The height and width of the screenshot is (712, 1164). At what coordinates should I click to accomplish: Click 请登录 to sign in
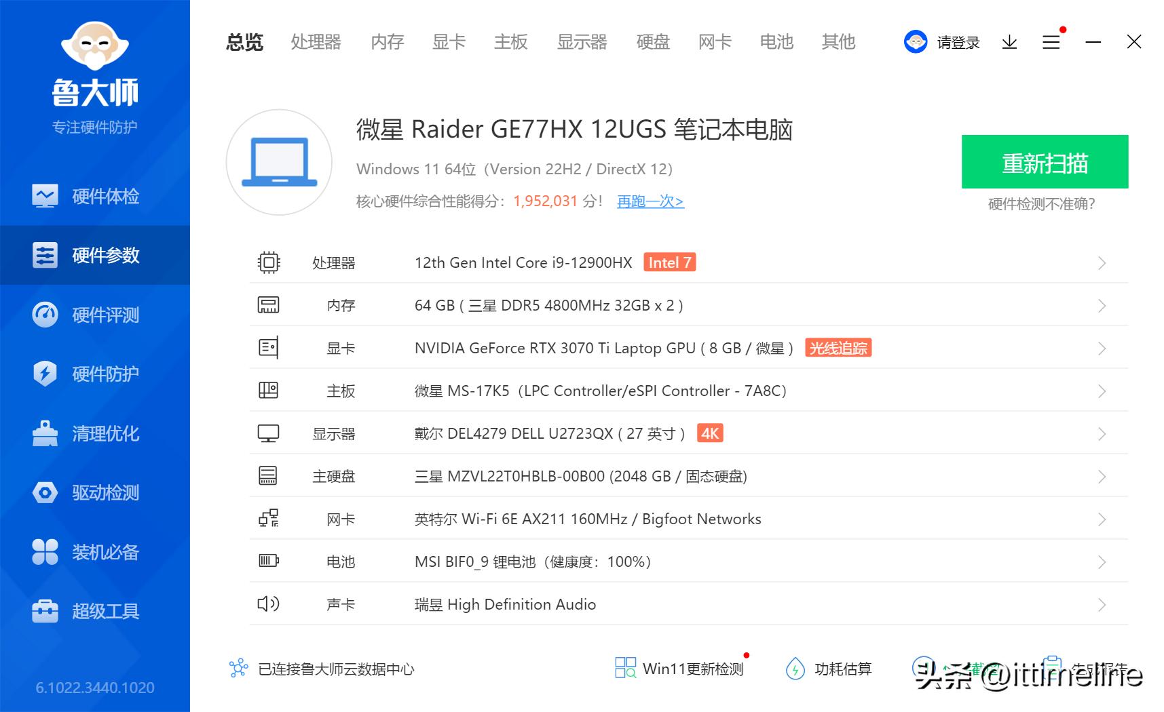(958, 43)
